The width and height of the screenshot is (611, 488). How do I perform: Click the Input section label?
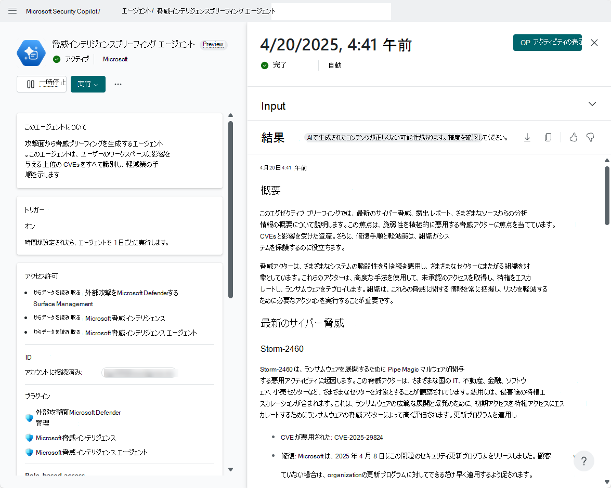point(273,106)
